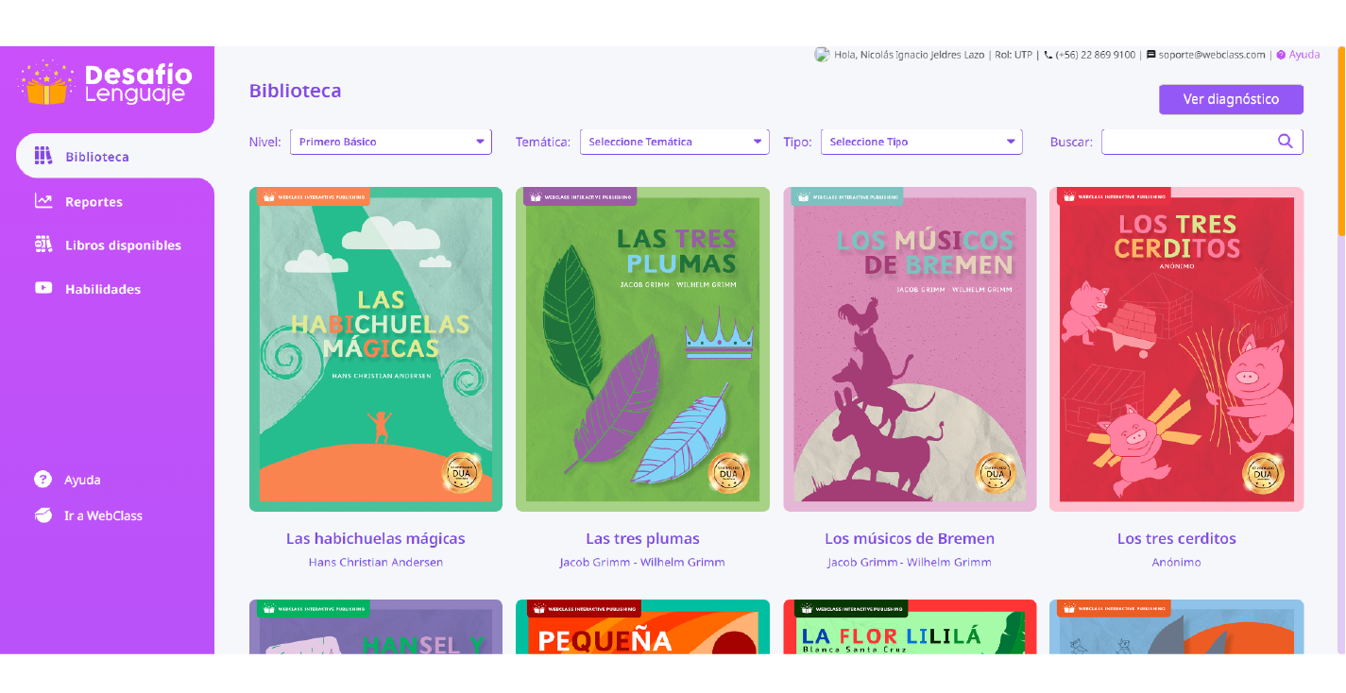Click the Ver diagnóstico button

[x=1231, y=99]
